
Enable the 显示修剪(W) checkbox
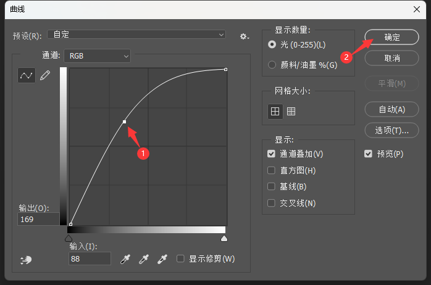pos(180,258)
